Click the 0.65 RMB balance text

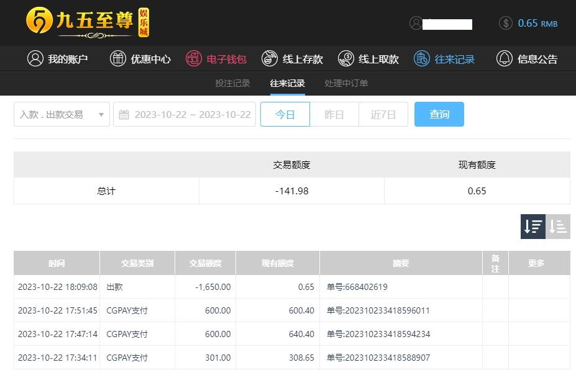click(x=538, y=23)
